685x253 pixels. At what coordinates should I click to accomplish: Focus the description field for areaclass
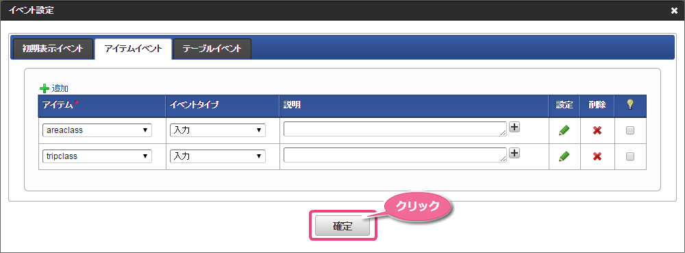coord(395,129)
